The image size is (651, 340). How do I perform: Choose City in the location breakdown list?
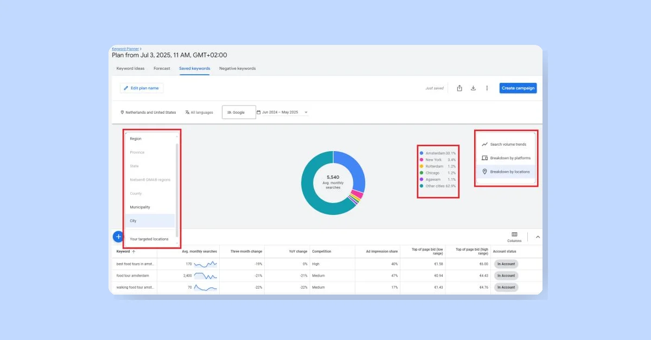point(150,221)
